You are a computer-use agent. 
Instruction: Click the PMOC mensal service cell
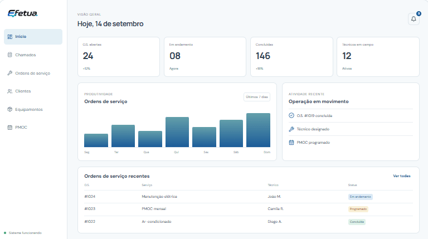154,209
